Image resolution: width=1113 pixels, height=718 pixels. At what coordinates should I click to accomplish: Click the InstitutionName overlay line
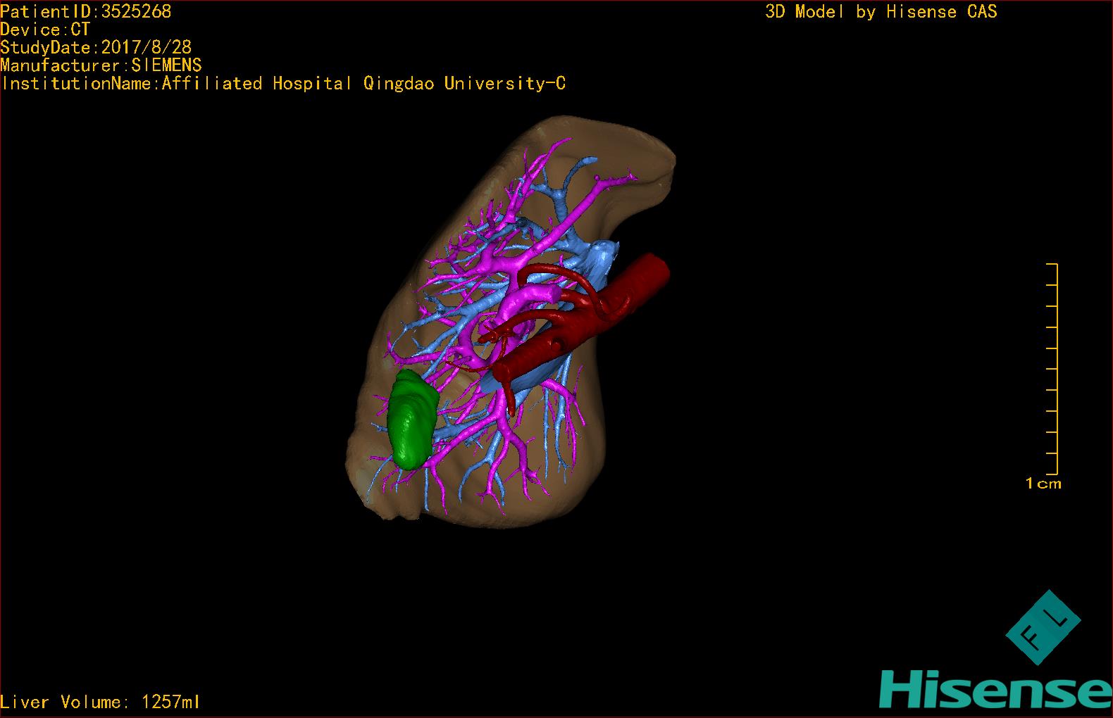(283, 84)
